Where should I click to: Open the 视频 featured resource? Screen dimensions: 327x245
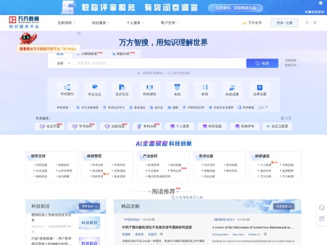click(173, 108)
